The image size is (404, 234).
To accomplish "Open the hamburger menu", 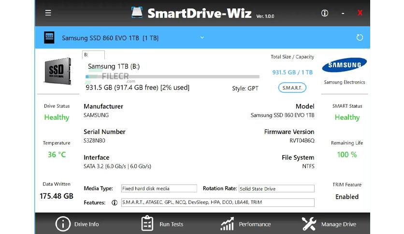I will (x=48, y=13).
